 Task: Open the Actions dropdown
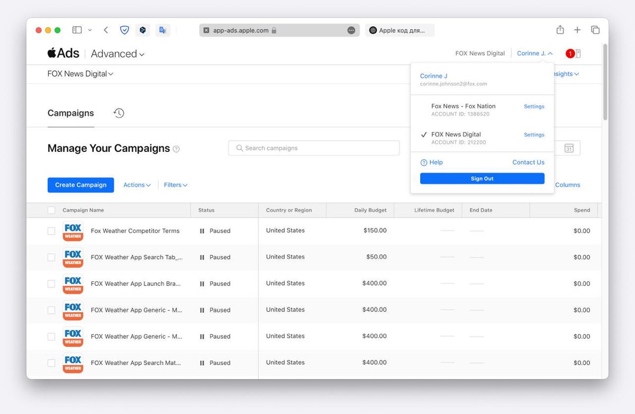[137, 185]
